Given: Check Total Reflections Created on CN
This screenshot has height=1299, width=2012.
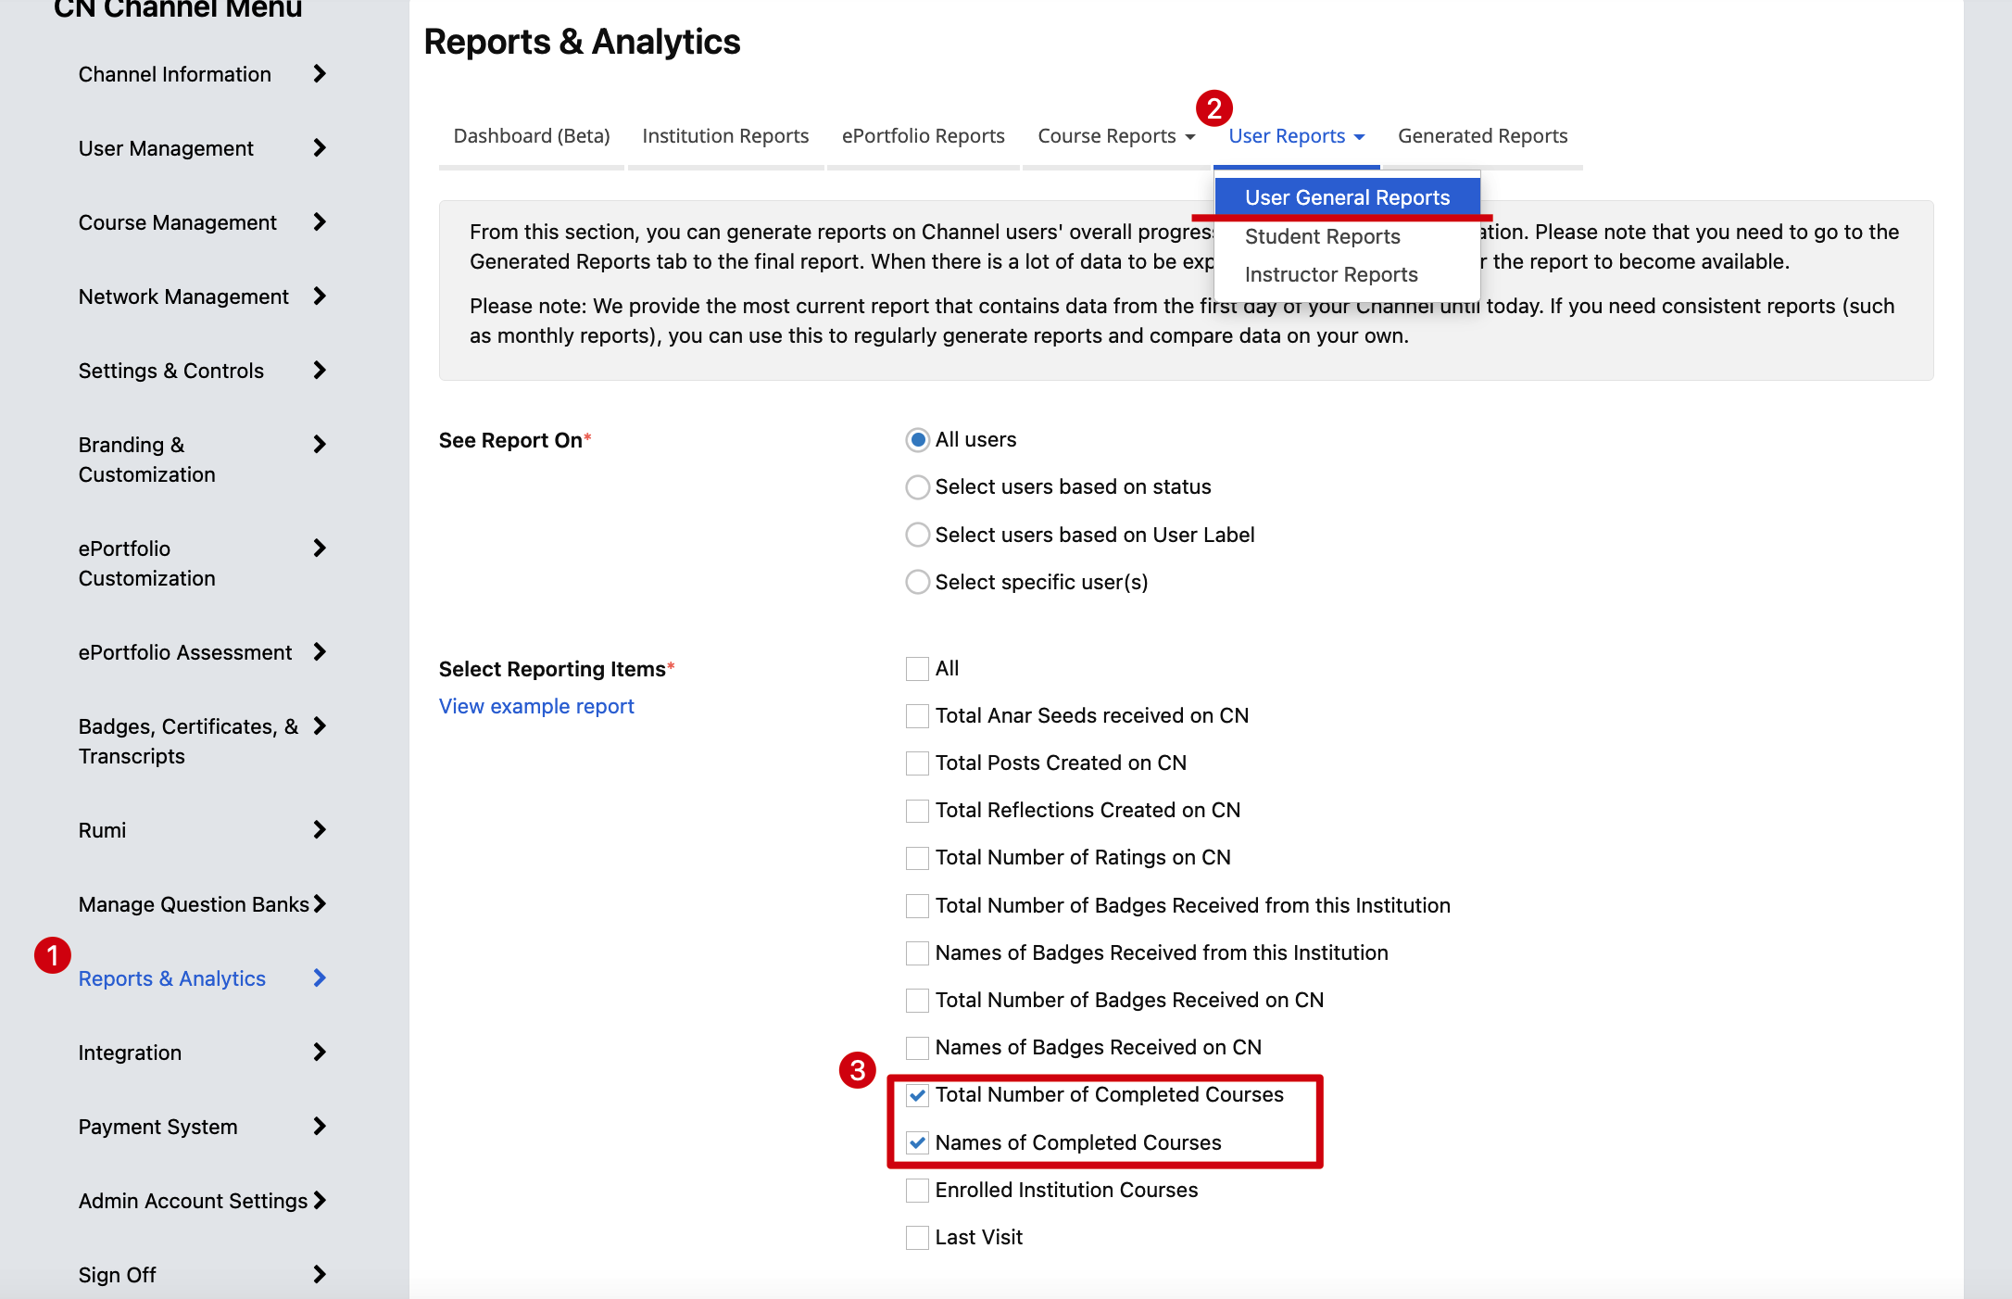Looking at the screenshot, I should tap(917, 811).
